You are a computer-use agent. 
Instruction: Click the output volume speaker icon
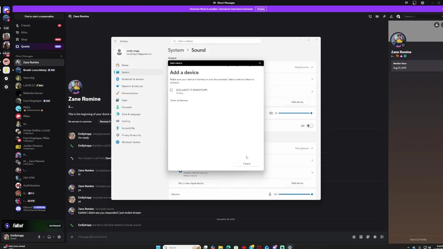point(271,113)
